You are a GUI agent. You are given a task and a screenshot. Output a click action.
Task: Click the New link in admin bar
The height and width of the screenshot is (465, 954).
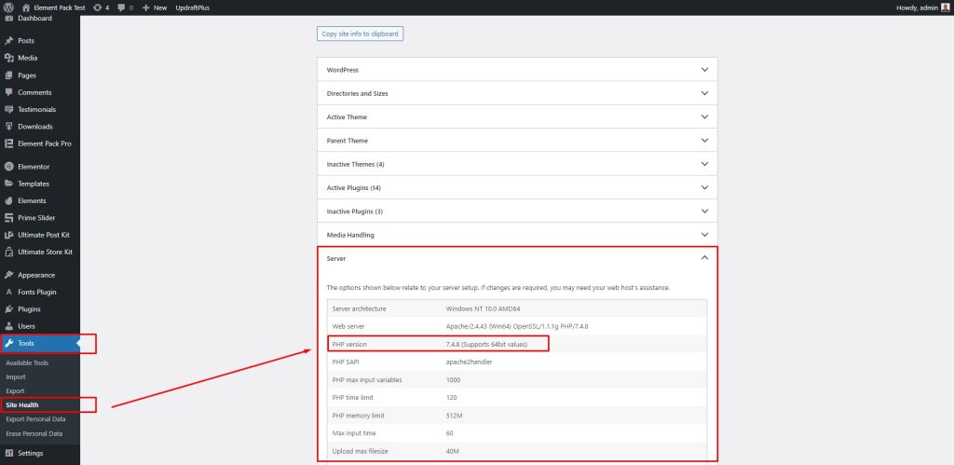point(155,7)
